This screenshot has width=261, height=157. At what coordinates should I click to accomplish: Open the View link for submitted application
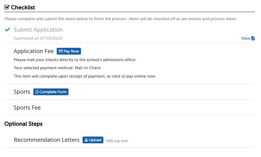[248, 38]
